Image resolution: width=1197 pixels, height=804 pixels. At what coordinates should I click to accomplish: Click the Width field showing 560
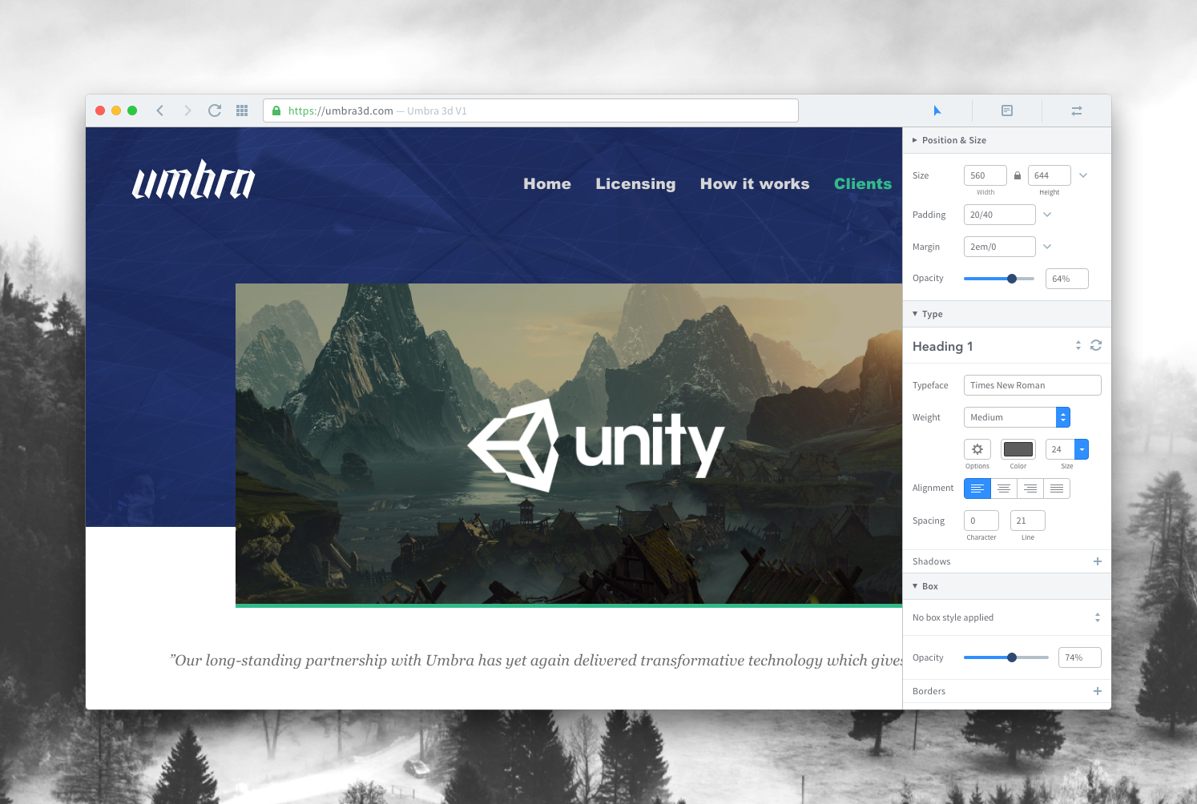985,175
